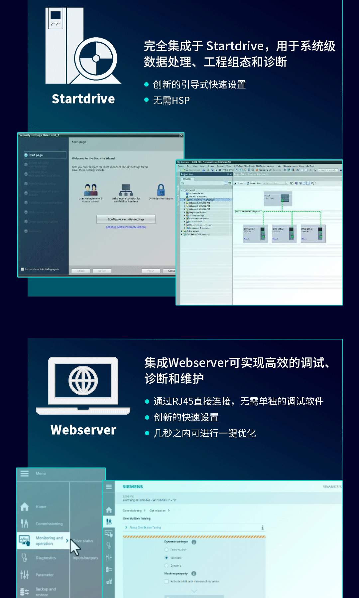The width and height of the screenshot is (359, 598).
Task: Click commissioning tools icon in SIEMENS page sidebar
Action: pyautogui.click(x=109, y=522)
